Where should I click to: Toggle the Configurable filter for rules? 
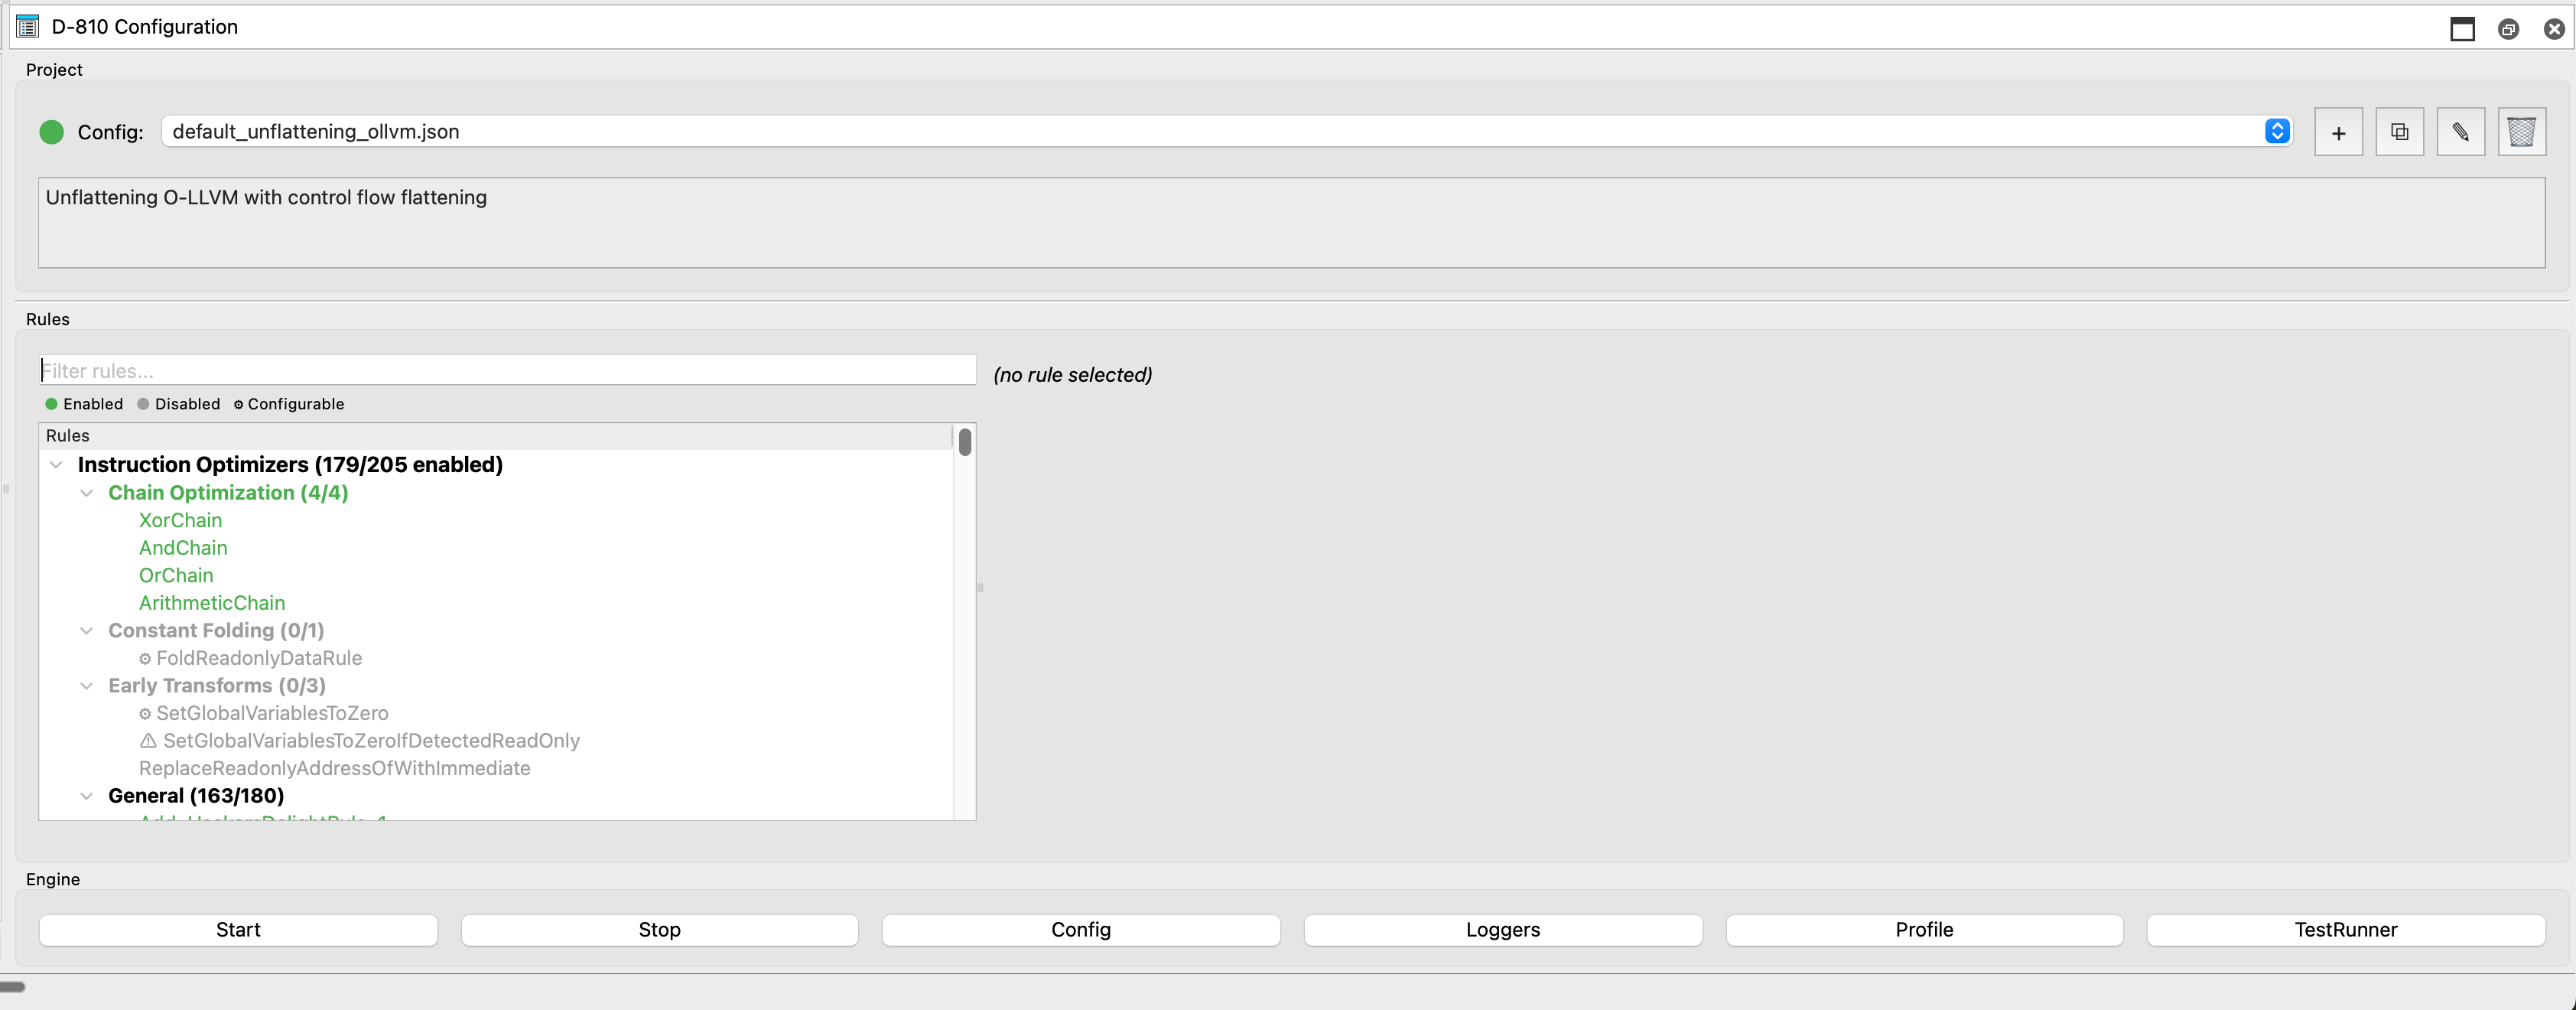pos(289,404)
